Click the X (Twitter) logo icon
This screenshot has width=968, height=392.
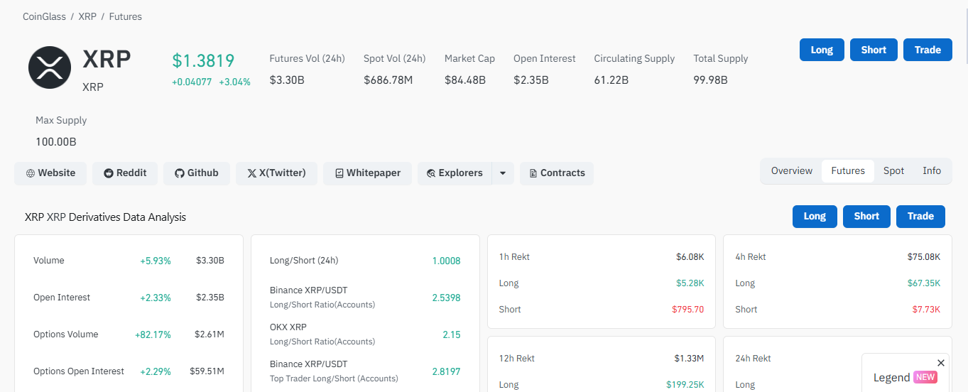pyautogui.click(x=251, y=173)
